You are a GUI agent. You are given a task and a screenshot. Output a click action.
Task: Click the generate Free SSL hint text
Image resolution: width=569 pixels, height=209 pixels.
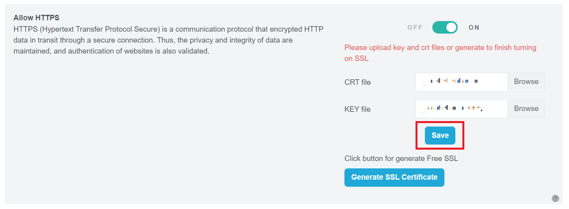coord(401,158)
